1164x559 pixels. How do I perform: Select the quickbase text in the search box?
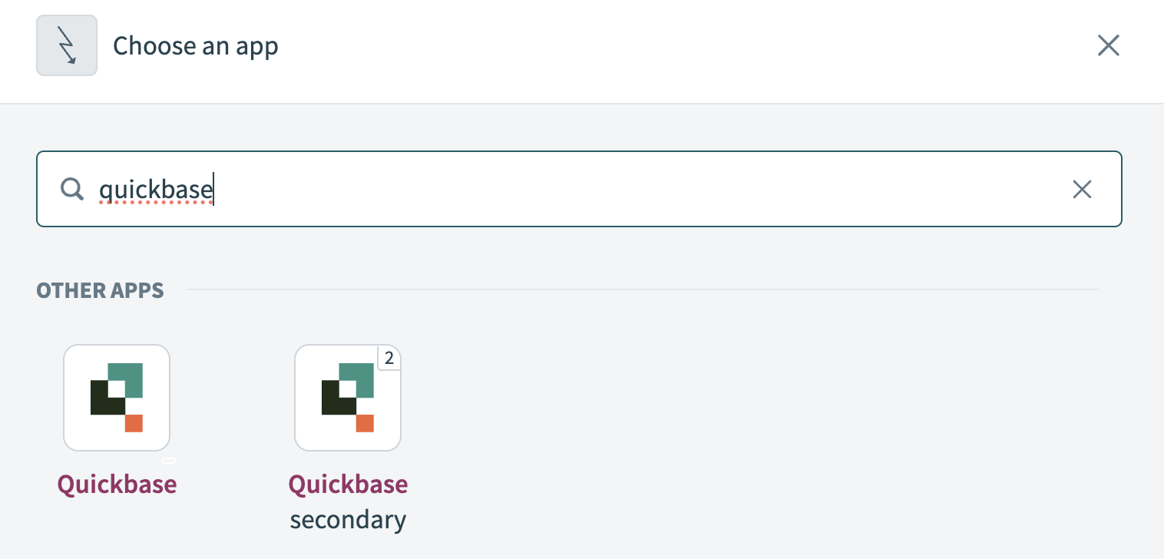pos(157,189)
